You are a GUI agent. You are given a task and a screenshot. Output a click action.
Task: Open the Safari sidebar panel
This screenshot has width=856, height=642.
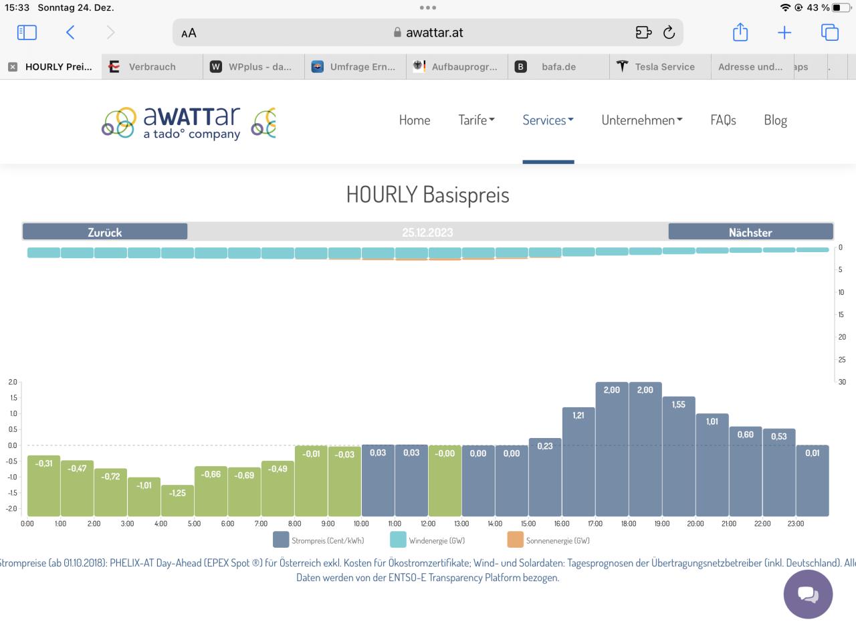click(27, 32)
